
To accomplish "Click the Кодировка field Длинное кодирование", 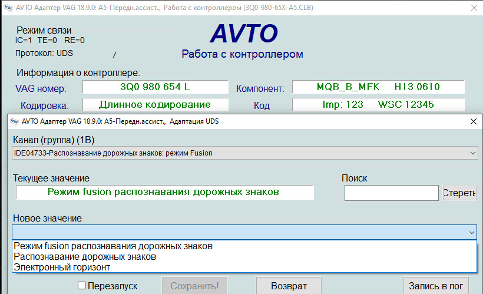I will [x=156, y=104].
